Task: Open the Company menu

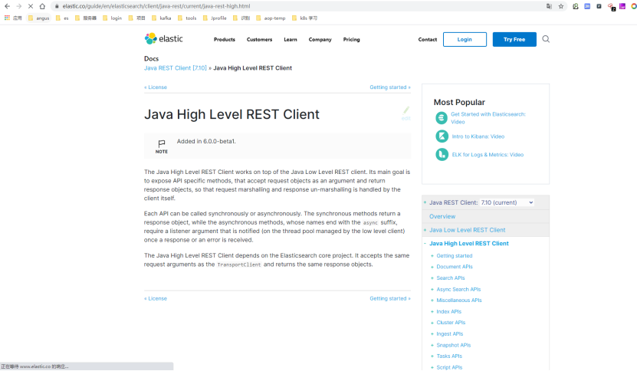Action: [320, 39]
